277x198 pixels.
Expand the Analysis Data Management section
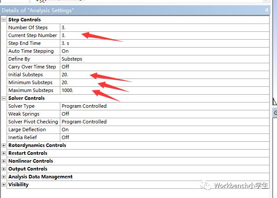pyautogui.click(x=3, y=177)
